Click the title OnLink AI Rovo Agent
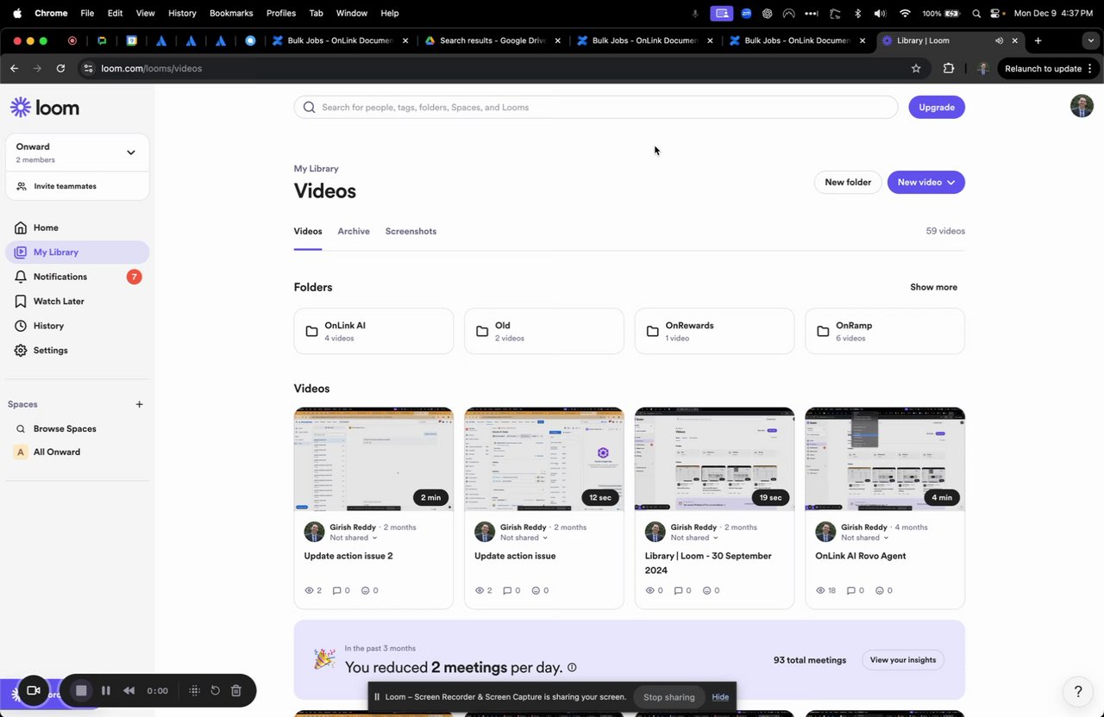1104x717 pixels. [x=861, y=556]
